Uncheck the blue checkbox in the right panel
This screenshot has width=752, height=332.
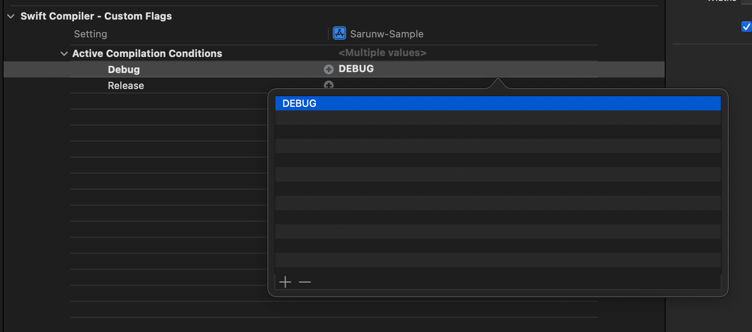pyautogui.click(x=746, y=27)
